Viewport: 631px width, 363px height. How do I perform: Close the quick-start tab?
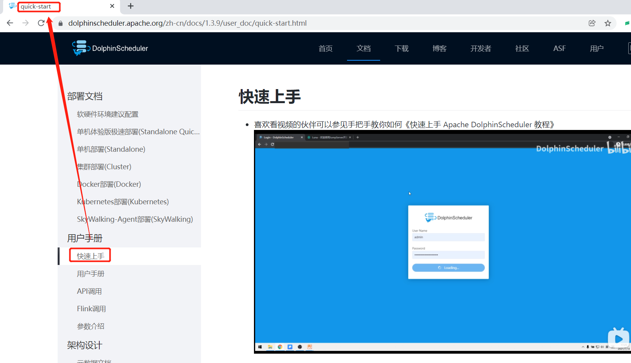pos(112,6)
